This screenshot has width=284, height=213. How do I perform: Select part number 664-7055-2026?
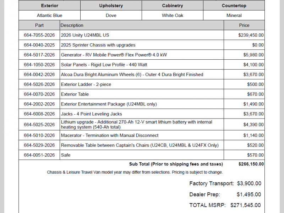[39, 35]
